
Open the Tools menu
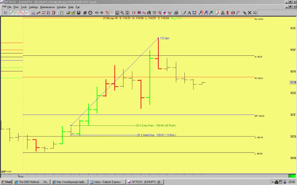click(24, 7)
